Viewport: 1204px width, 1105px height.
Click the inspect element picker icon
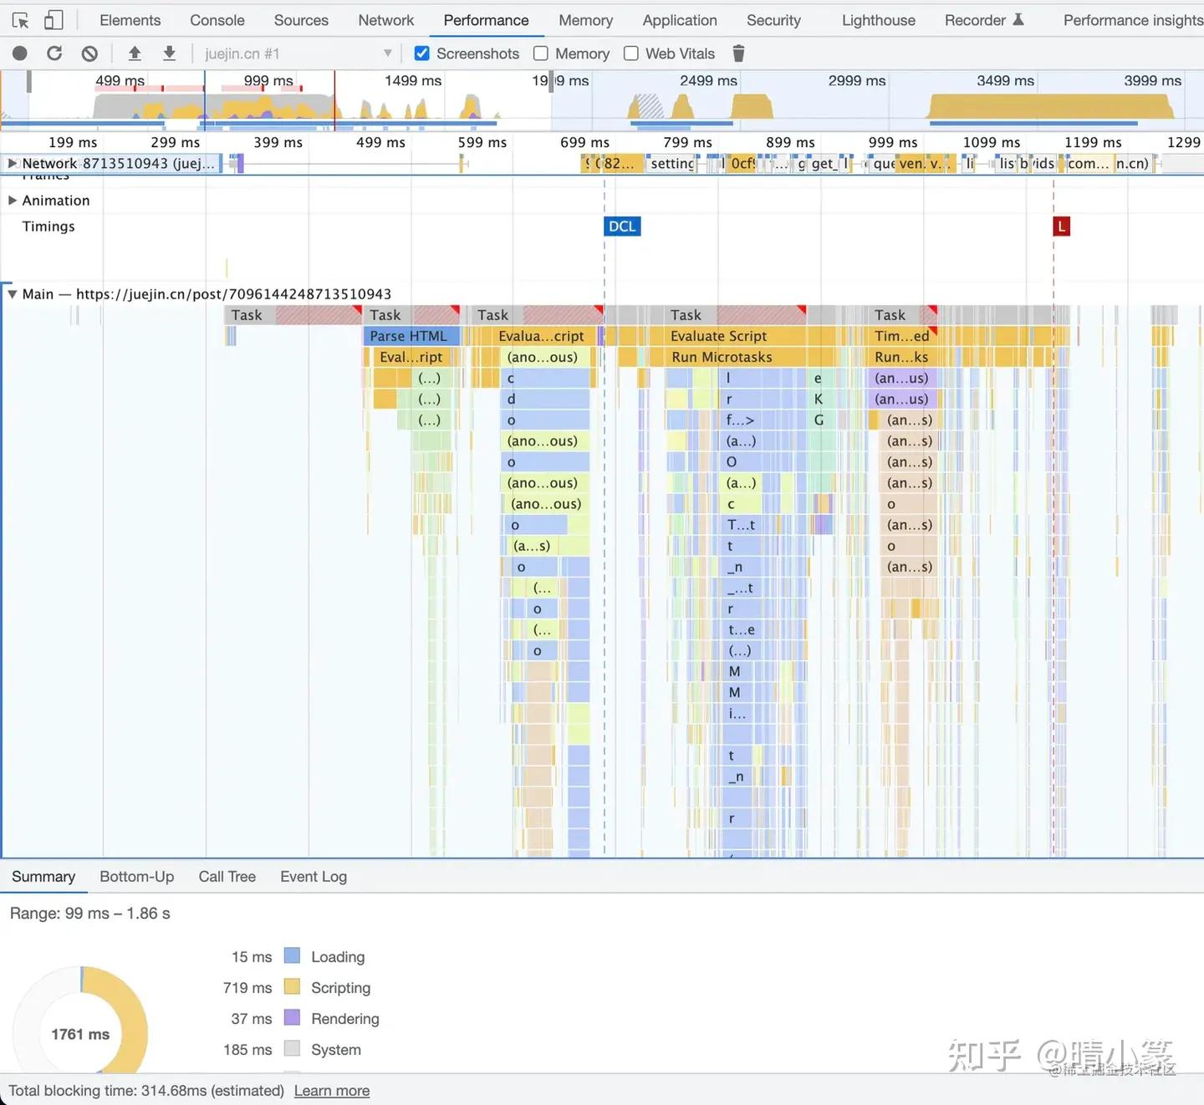[21, 21]
